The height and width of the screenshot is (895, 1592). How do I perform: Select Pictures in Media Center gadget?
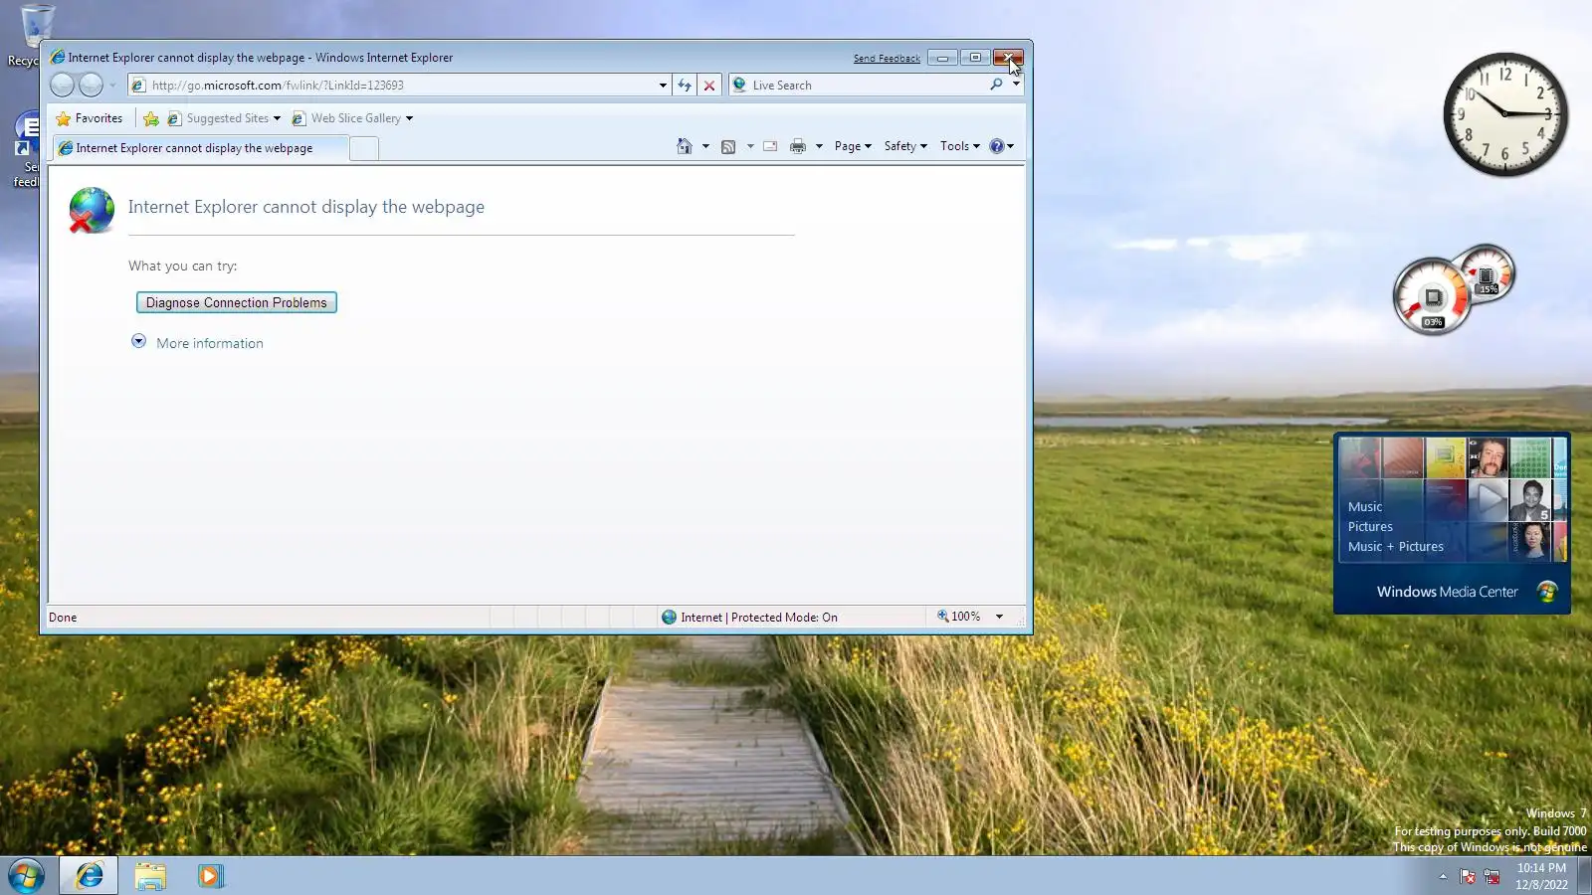(x=1370, y=527)
